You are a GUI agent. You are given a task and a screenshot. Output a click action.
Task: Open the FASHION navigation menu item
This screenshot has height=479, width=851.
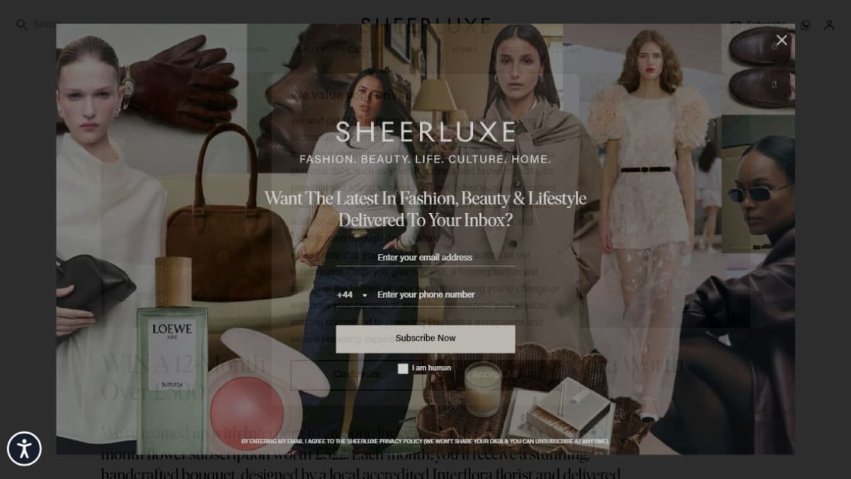(249, 50)
